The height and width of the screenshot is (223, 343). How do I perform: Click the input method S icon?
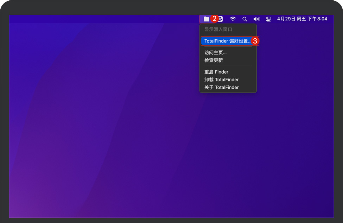[x=221, y=19]
